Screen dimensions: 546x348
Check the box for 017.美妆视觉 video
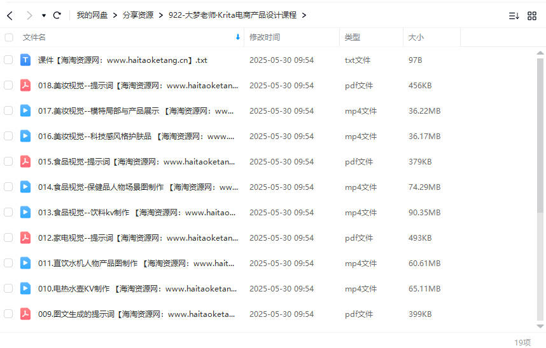[8, 110]
